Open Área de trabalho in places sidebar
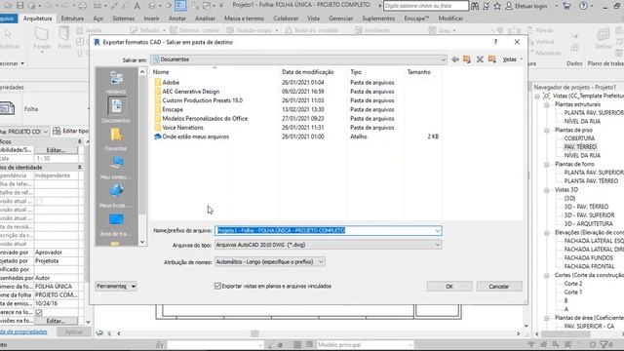The image size is (624, 351). pyautogui.click(x=116, y=225)
